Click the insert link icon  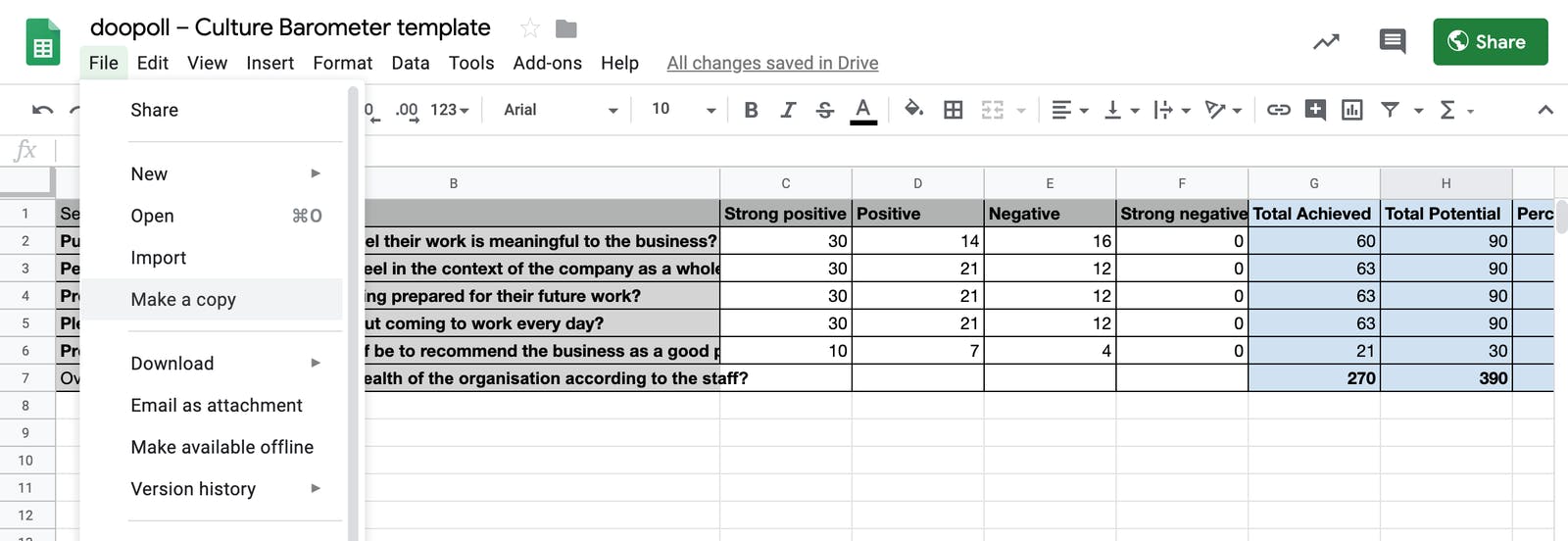pyautogui.click(x=1278, y=110)
